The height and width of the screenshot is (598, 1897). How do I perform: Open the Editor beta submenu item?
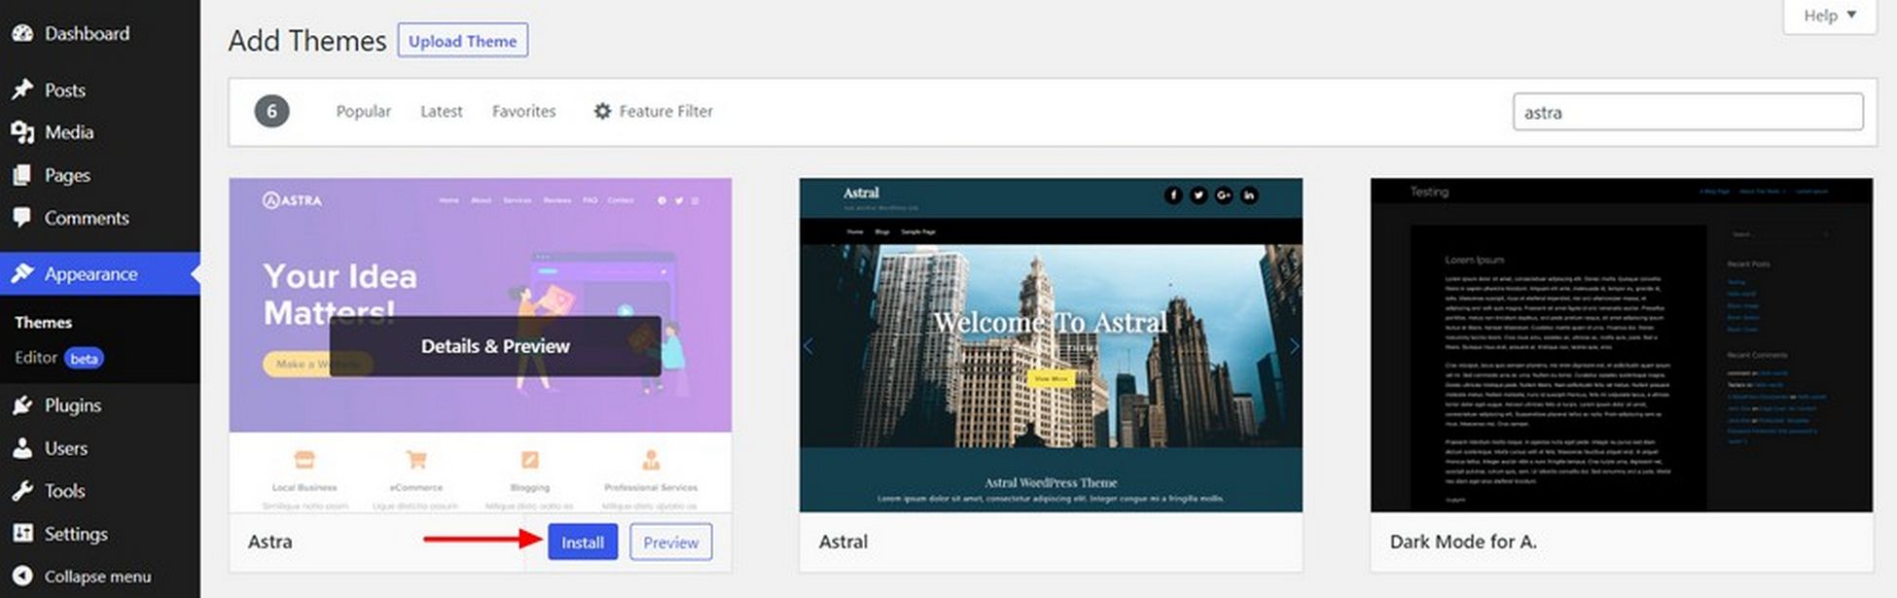tap(58, 358)
